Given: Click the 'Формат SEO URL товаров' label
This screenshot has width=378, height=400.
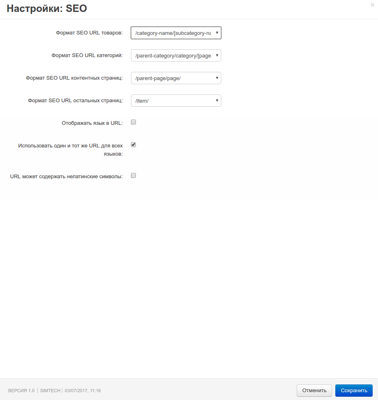Looking at the screenshot, I should (x=89, y=33).
